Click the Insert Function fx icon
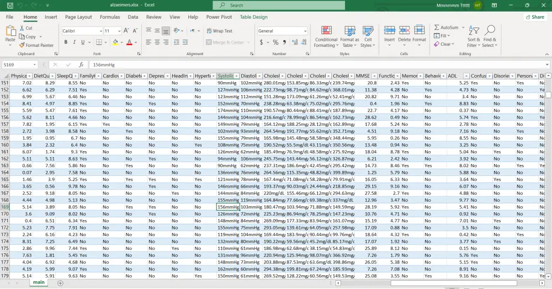 click(81, 65)
